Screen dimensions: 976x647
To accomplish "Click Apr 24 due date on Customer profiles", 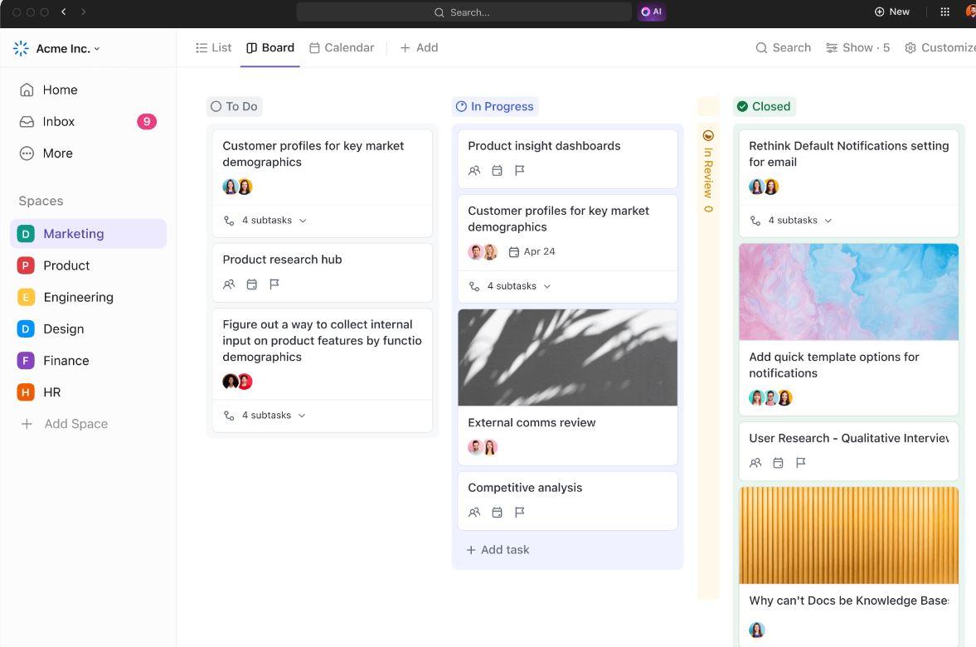I will pos(532,251).
